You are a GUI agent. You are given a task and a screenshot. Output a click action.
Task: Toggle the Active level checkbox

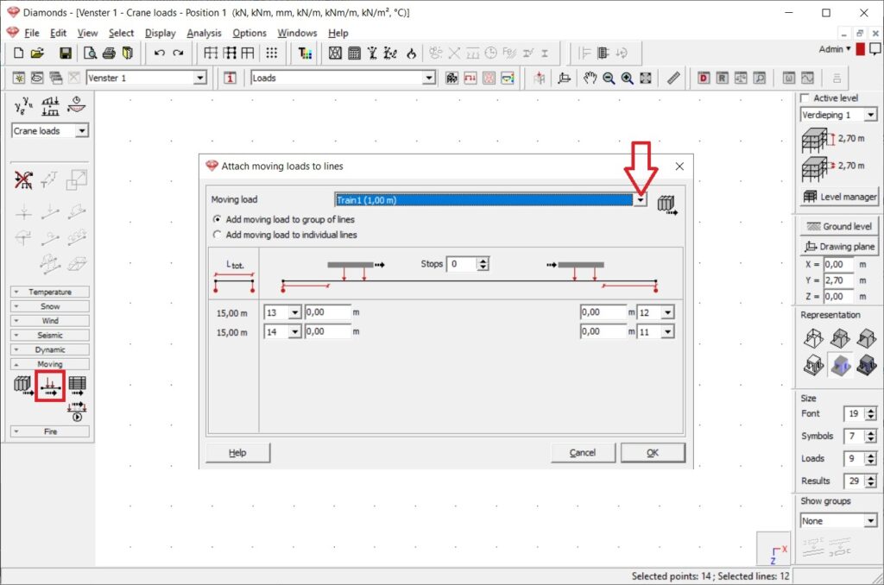point(805,98)
